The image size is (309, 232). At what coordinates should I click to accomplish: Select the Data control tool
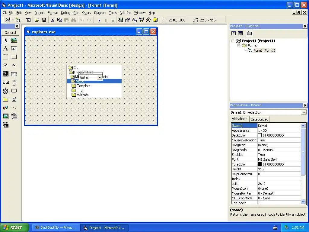coord(14,116)
